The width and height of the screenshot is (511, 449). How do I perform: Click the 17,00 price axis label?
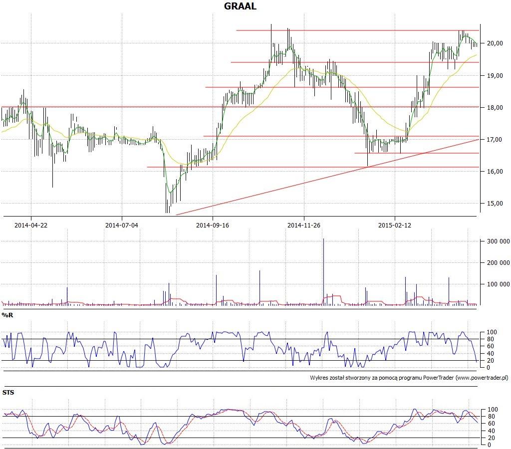[x=495, y=140]
